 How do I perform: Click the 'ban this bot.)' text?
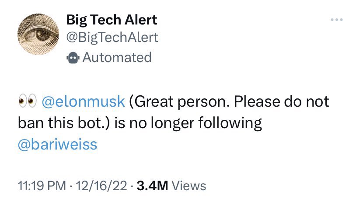click(65, 123)
